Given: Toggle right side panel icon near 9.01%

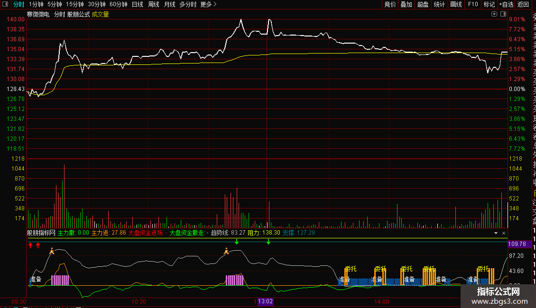Looking at the screenshot, I should click(504, 14).
